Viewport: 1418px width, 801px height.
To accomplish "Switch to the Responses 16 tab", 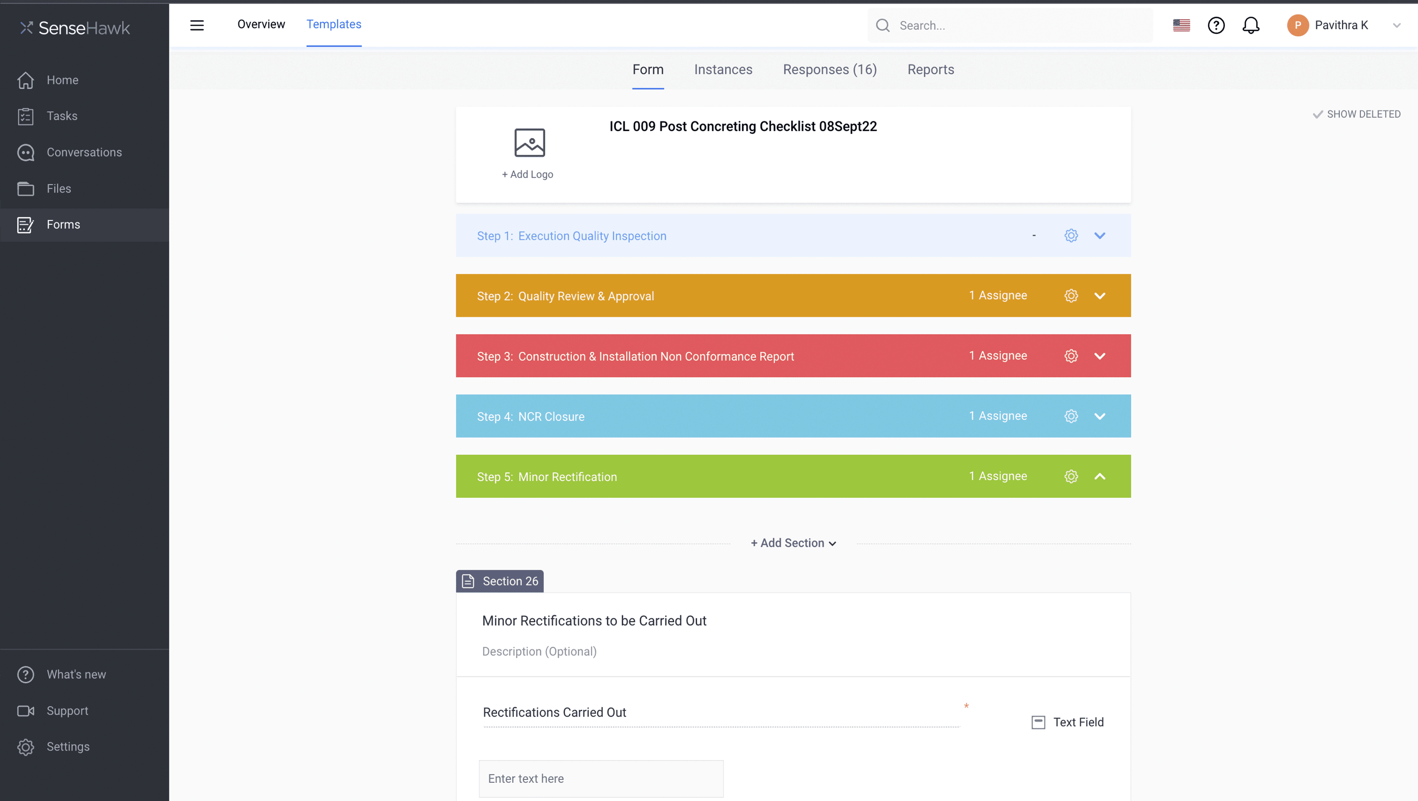I will (830, 69).
